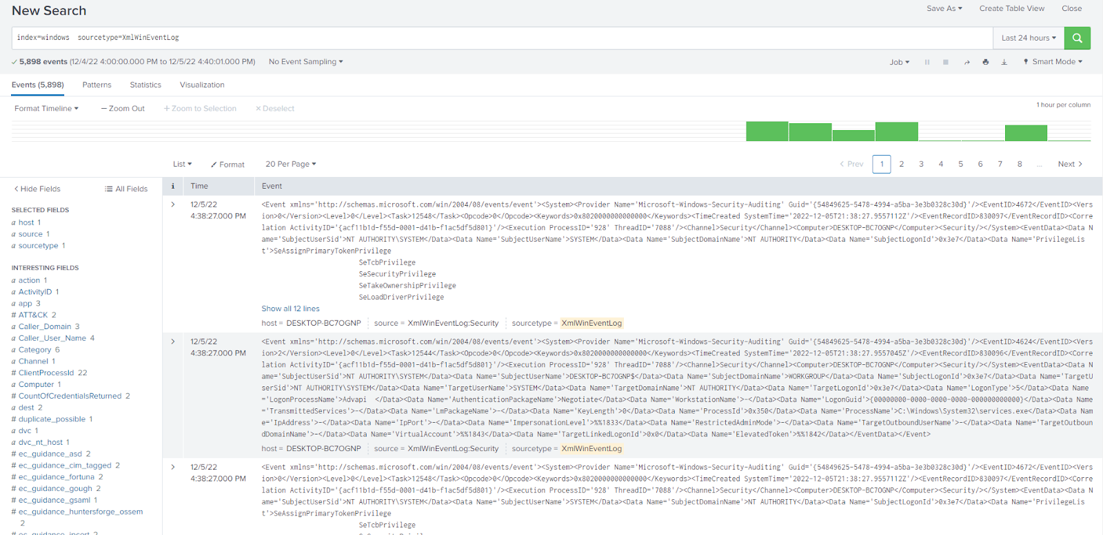Expand the event row with EventID 4624

tap(173, 342)
